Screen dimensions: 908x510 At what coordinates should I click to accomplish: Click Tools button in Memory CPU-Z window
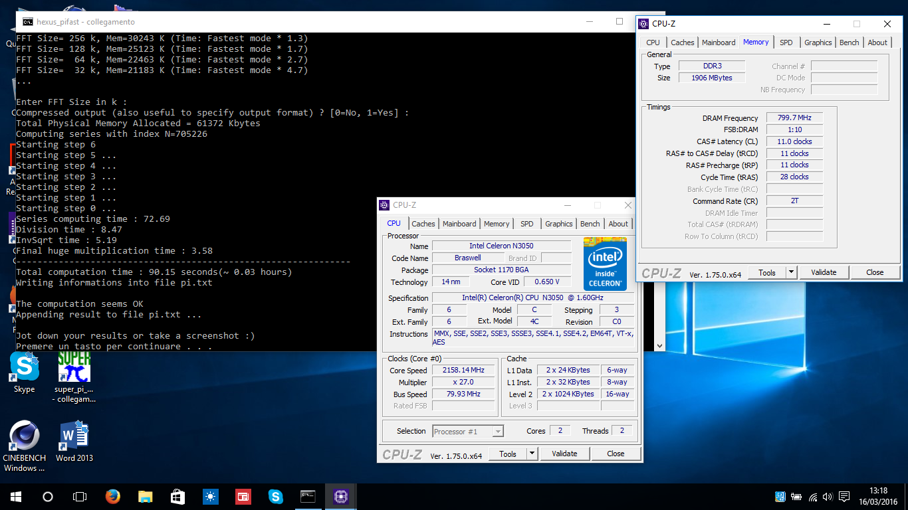(767, 272)
